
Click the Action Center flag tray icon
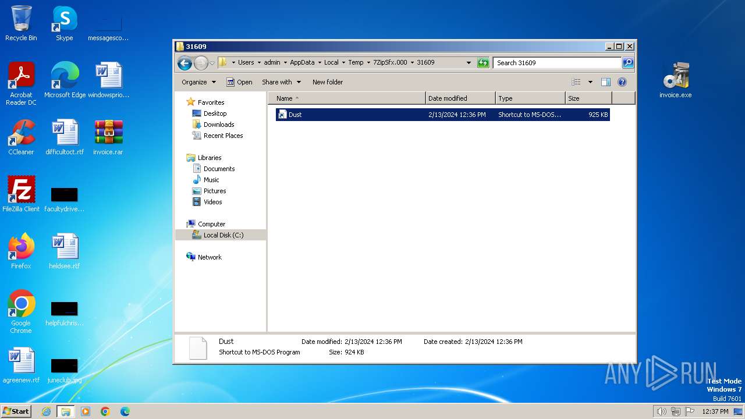tap(690, 411)
